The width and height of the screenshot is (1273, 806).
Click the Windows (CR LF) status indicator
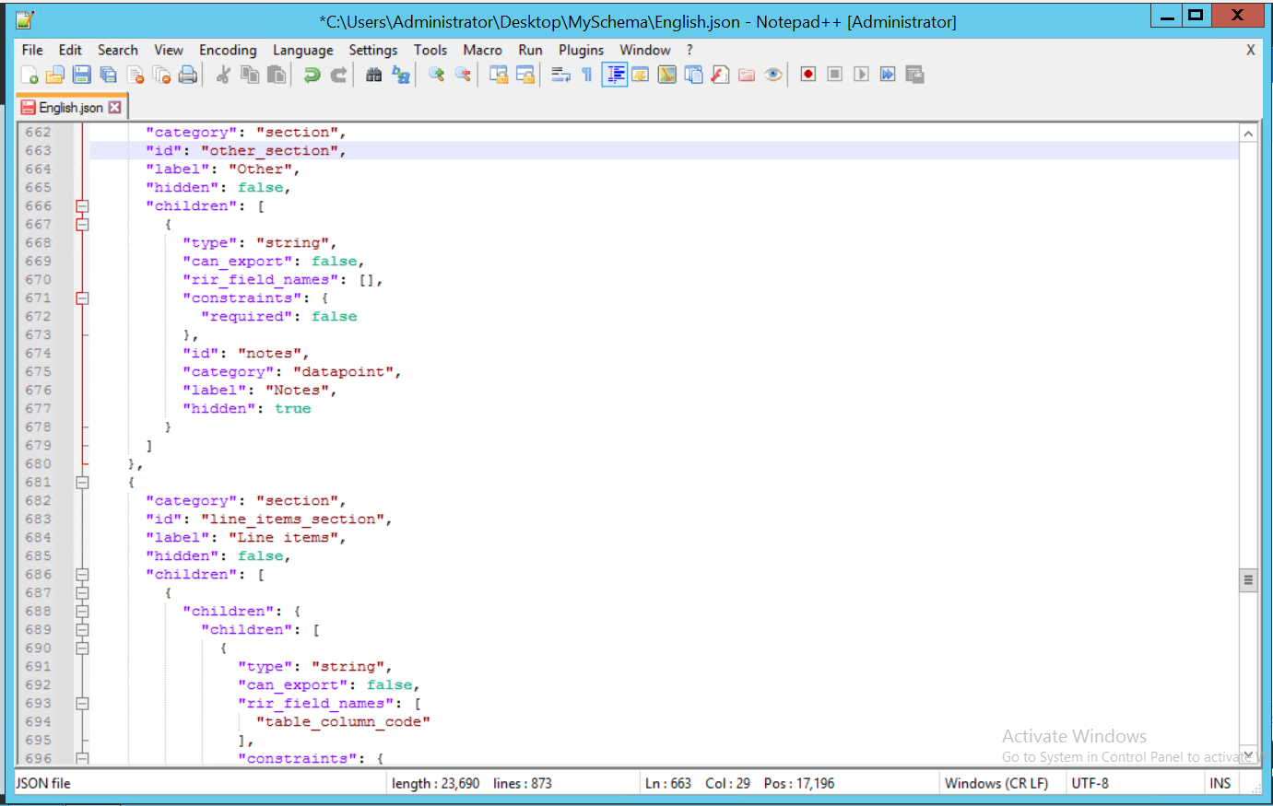click(x=998, y=783)
